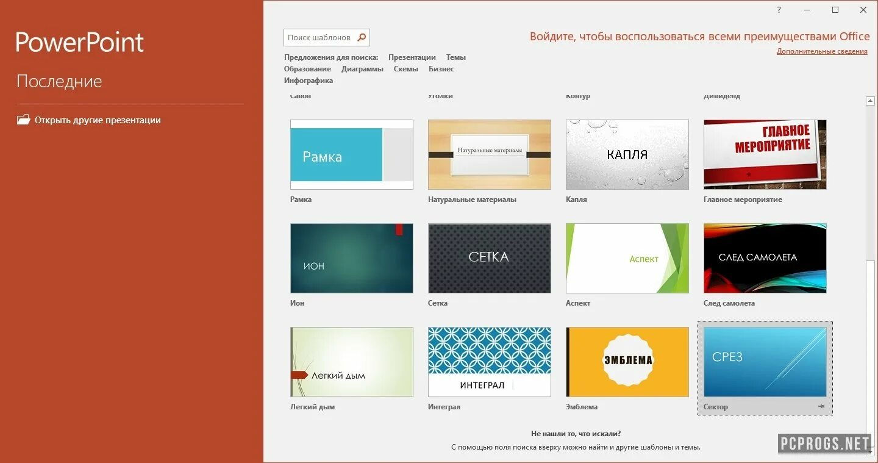Click the Эмблема caption text
Viewport: 878px width, 463px height.
tap(582, 407)
